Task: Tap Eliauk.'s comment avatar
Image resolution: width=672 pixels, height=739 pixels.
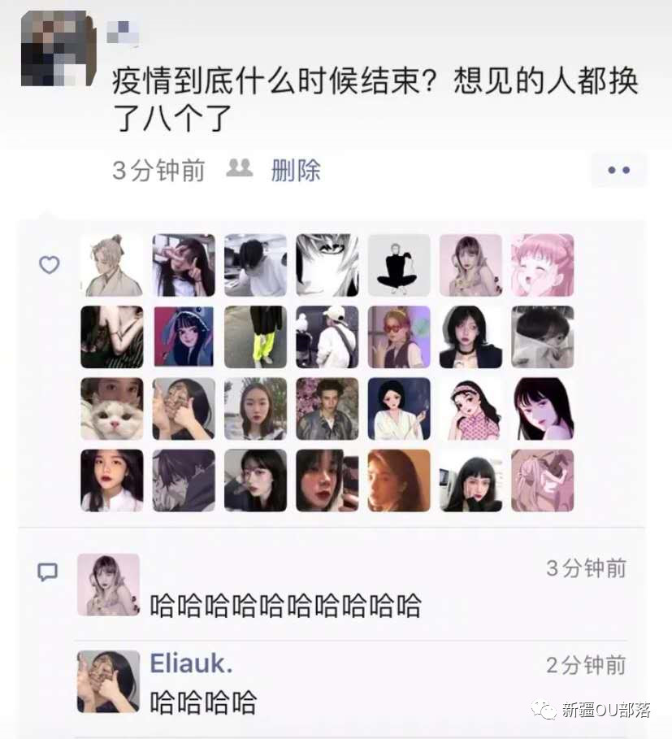Action: coord(108,681)
